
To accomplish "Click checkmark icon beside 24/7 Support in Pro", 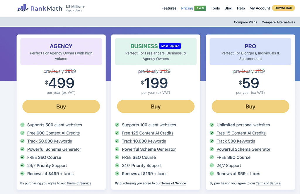I will coord(212,165).
